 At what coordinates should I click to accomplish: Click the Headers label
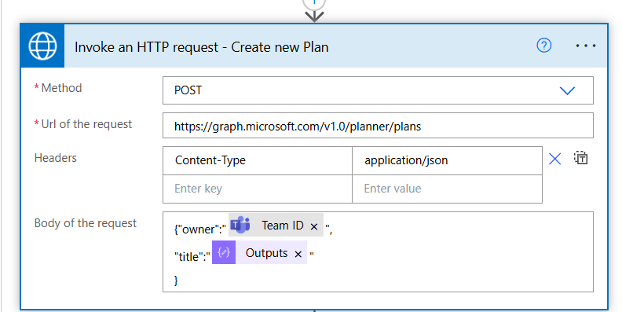tap(56, 158)
